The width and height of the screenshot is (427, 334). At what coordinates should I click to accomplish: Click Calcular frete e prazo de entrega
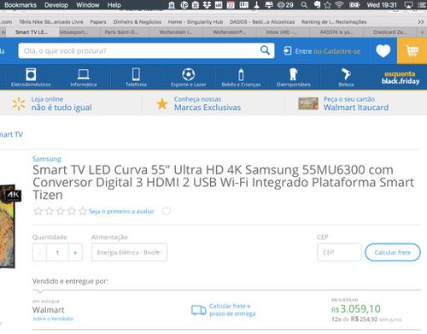(232, 310)
